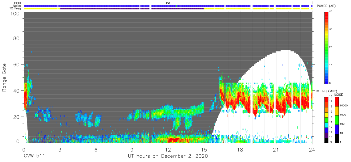
Task: Click range gate axis tick 20
Action: click(x=17, y=117)
